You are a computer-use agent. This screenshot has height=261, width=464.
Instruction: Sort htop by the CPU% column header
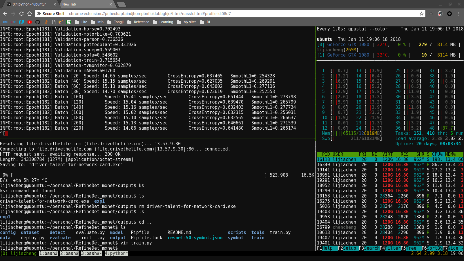pos(437,154)
